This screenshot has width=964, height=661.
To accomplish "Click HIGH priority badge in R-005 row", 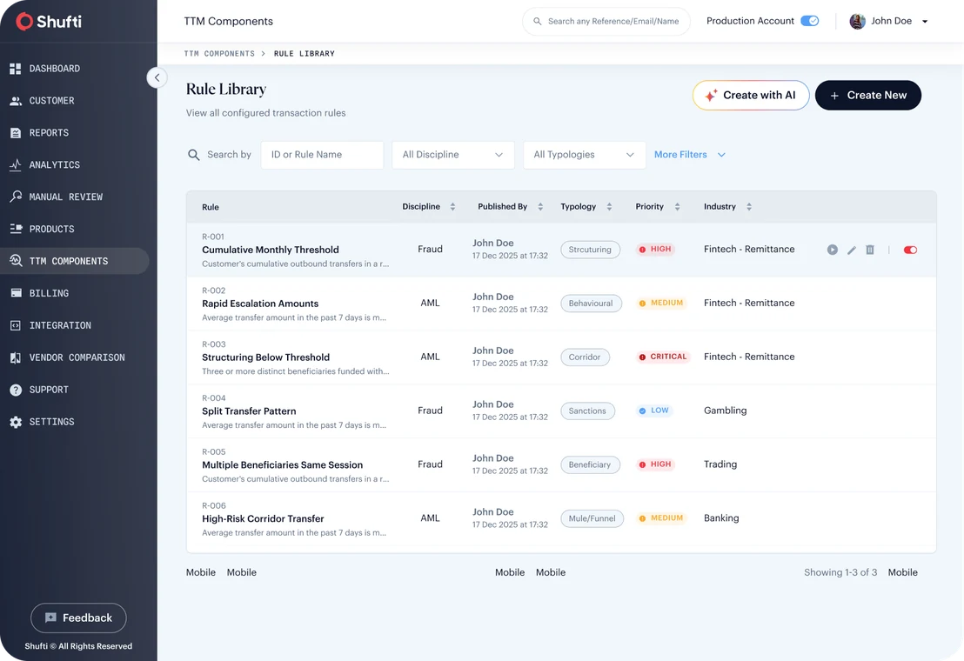I will [655, 464].
